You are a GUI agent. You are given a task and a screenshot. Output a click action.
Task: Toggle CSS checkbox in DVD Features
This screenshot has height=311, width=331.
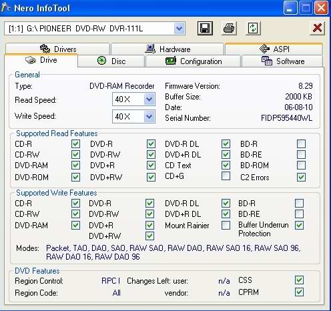(x=299, y=280)
